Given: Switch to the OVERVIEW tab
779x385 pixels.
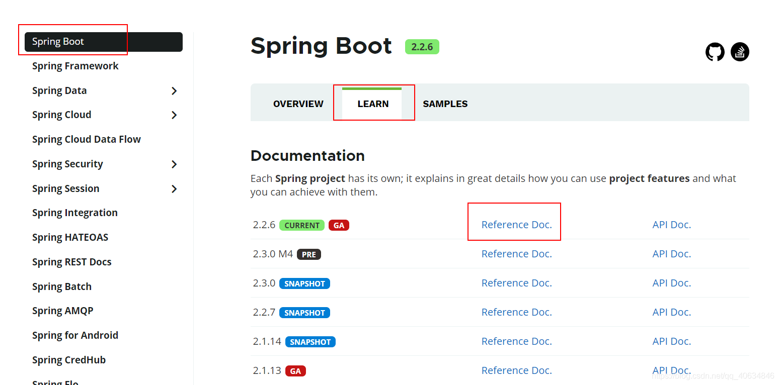Looking at the screenshot, I should 298,104.
